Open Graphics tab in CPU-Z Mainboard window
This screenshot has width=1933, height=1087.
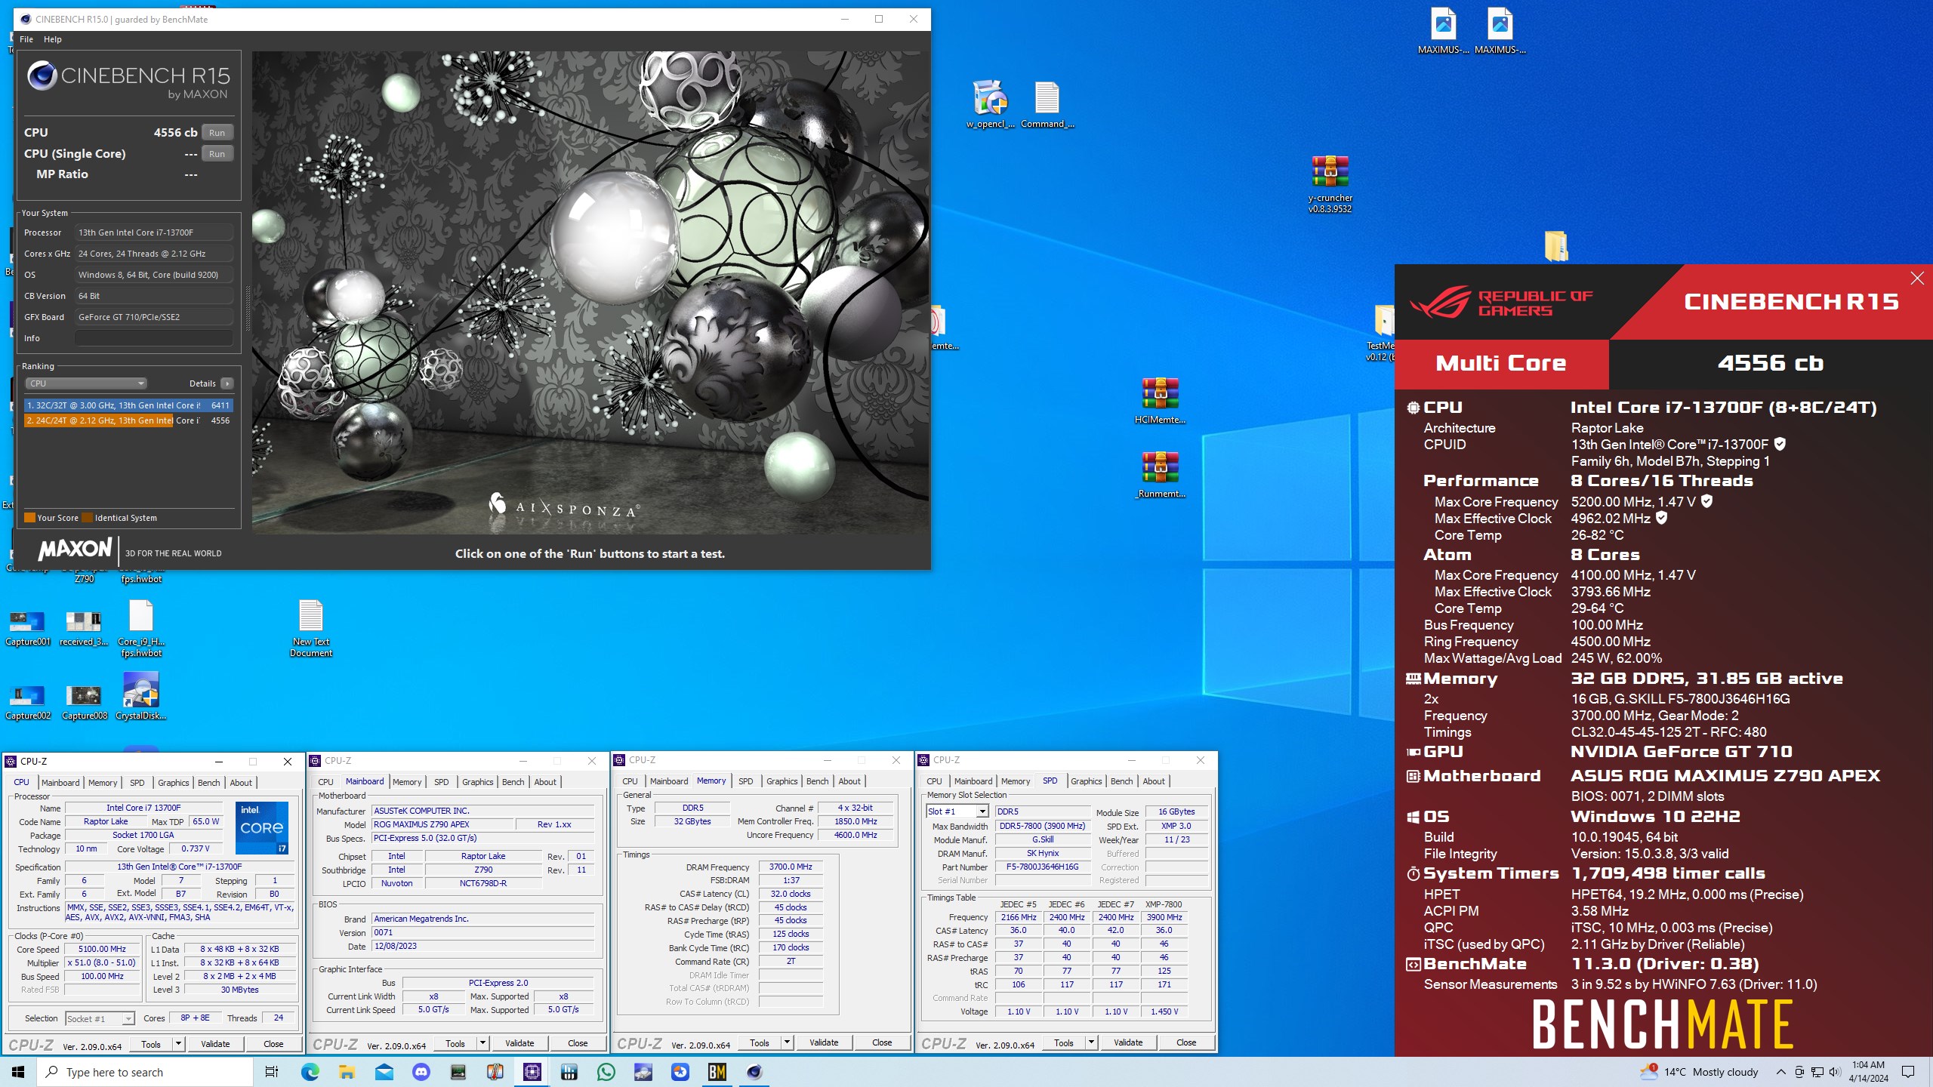(477, 782)
